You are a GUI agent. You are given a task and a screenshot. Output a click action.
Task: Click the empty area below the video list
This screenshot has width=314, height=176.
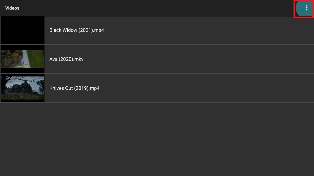click(x=157, y=139)
